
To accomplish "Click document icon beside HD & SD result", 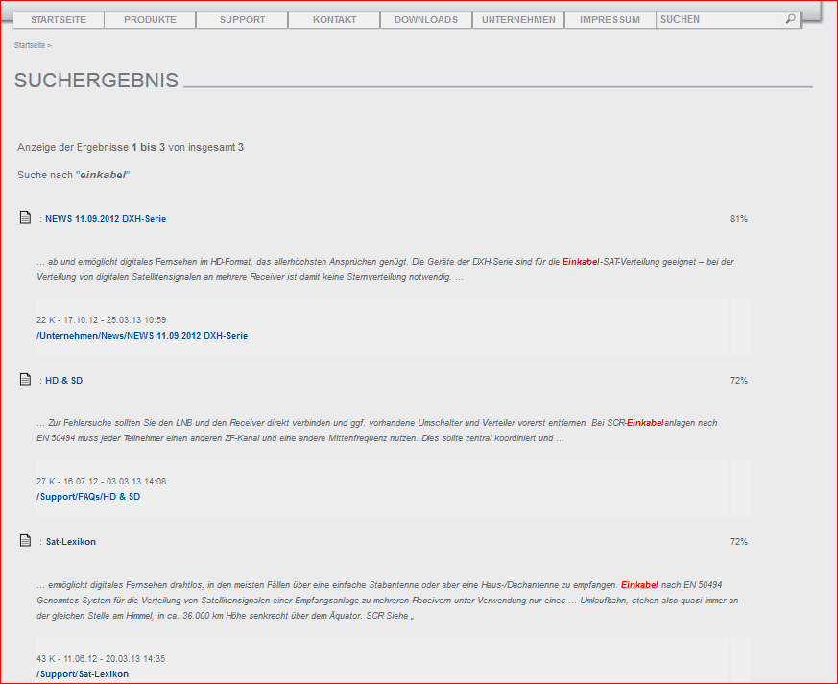I will click(x=26, y=380).
